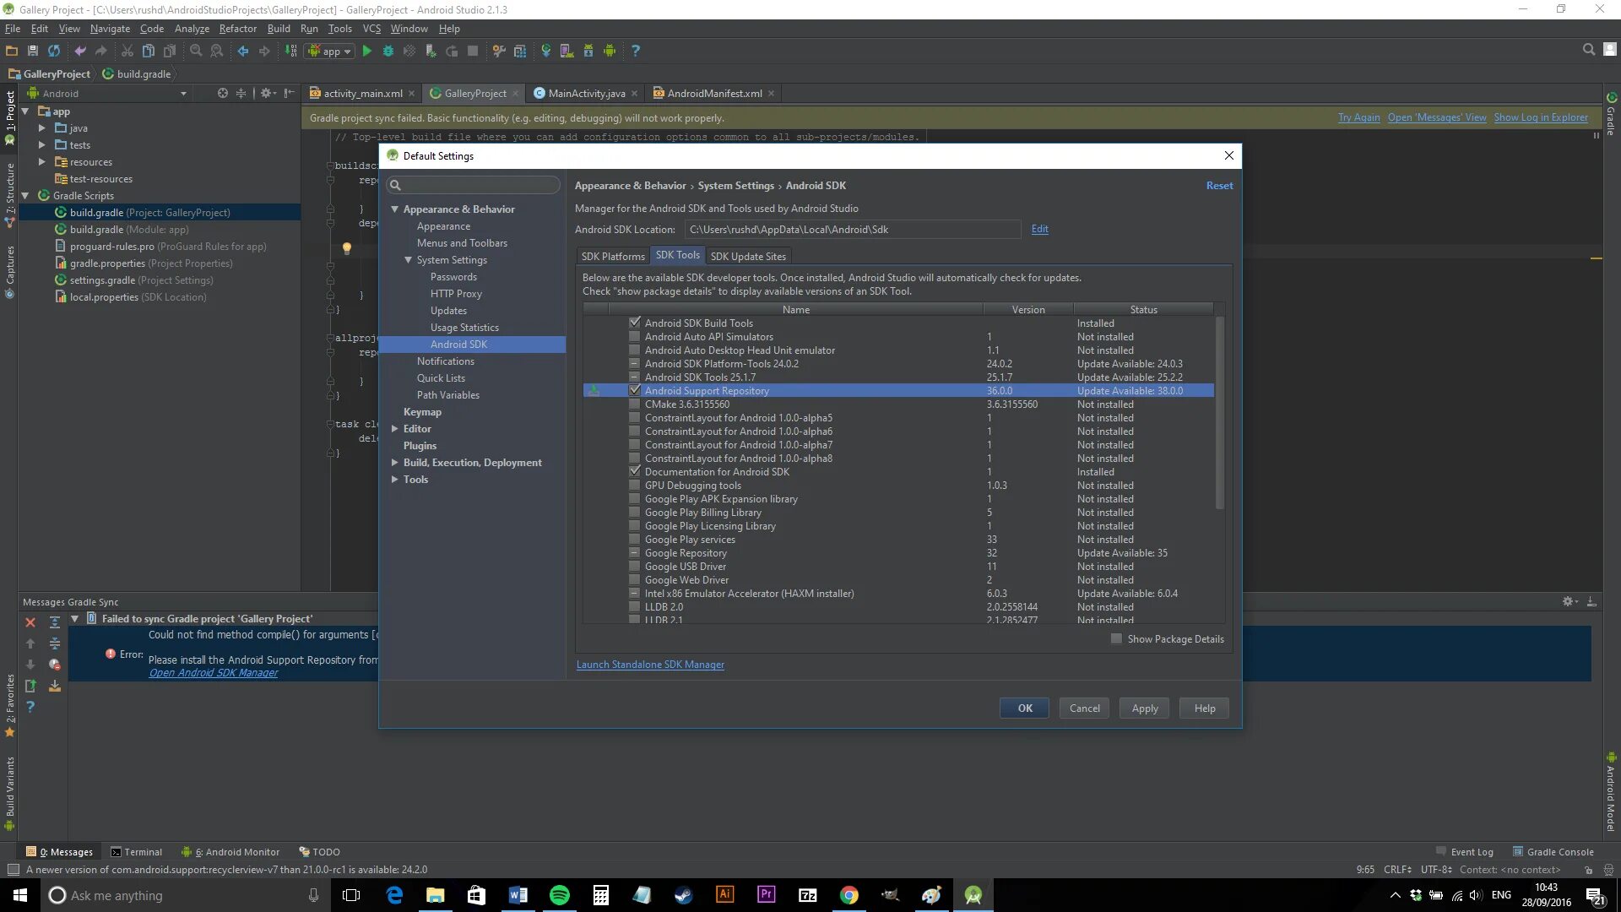1621x912 pixels.
Task: Collapse the Gradle Scripts node
Action: coord(25,196)
